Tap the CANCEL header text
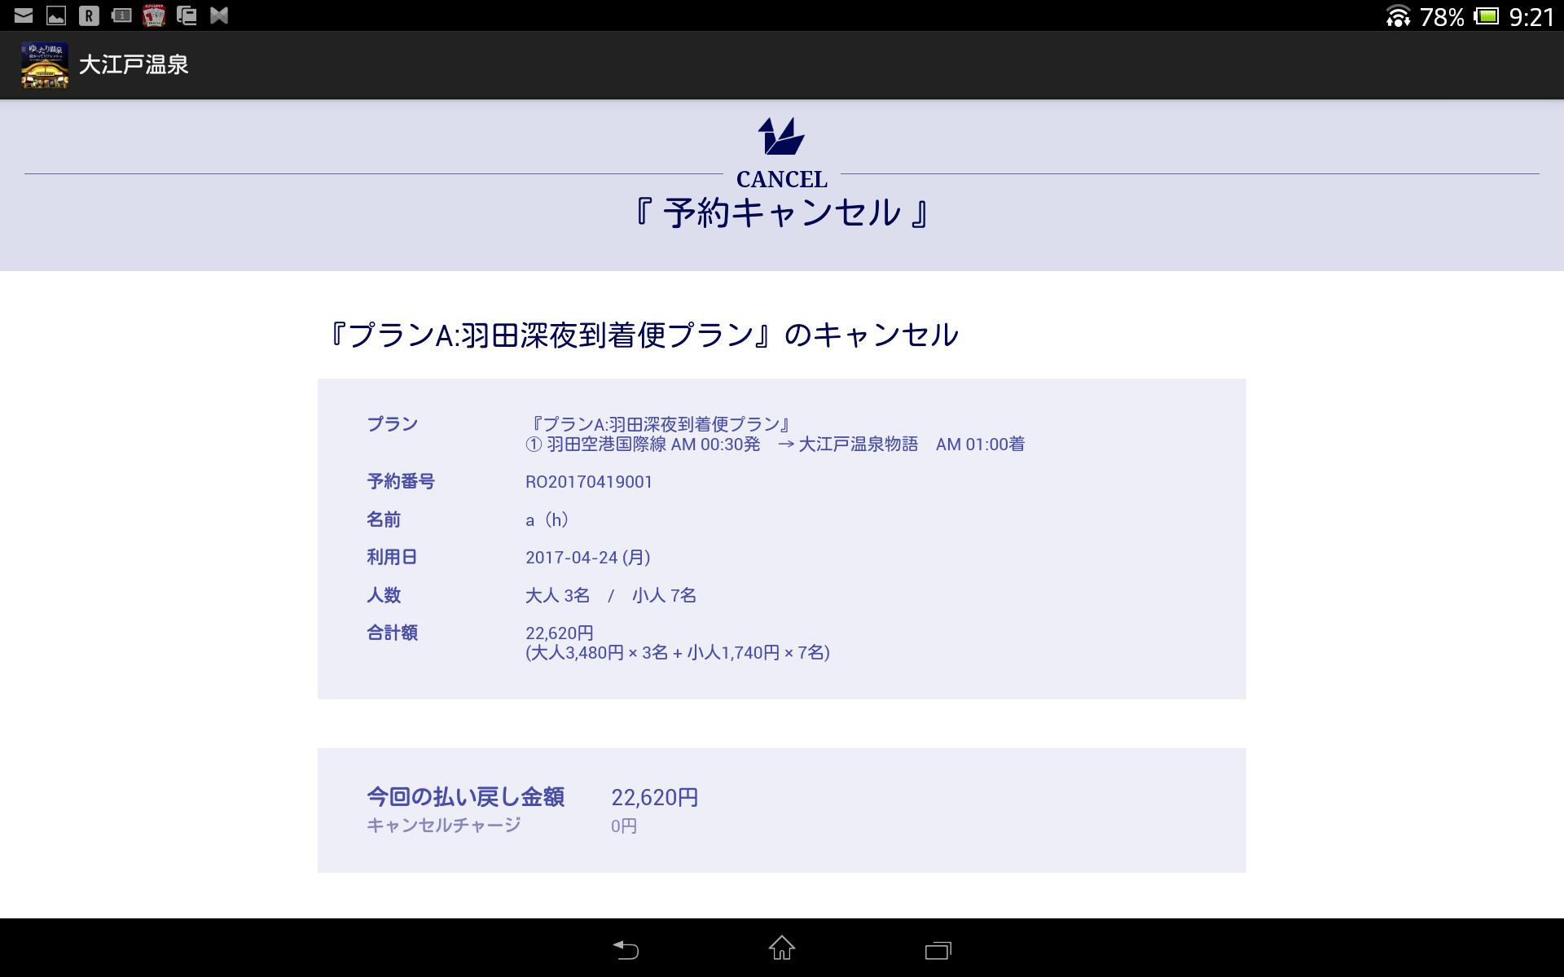 [x=782, y=179]
